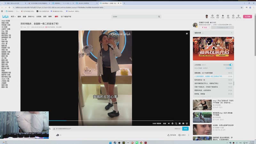Open the 倍速 playback speed menu
The height and width of the screenshot is (144, 256).
point(164,124)
